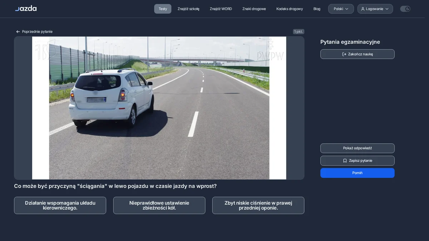Click the bookmark icon in Zapisz pytanie

point(345,161)
